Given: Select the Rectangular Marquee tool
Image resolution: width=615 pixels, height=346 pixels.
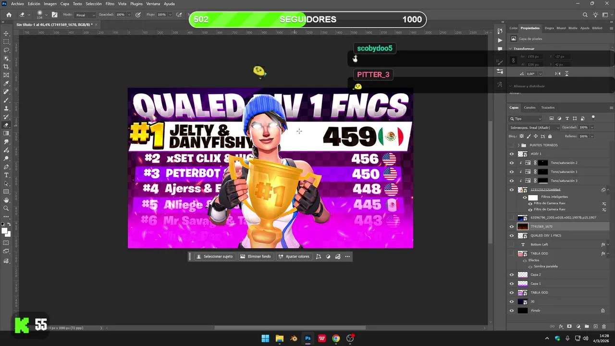Looking at the screenshot, I should click(x=6, y=42).
